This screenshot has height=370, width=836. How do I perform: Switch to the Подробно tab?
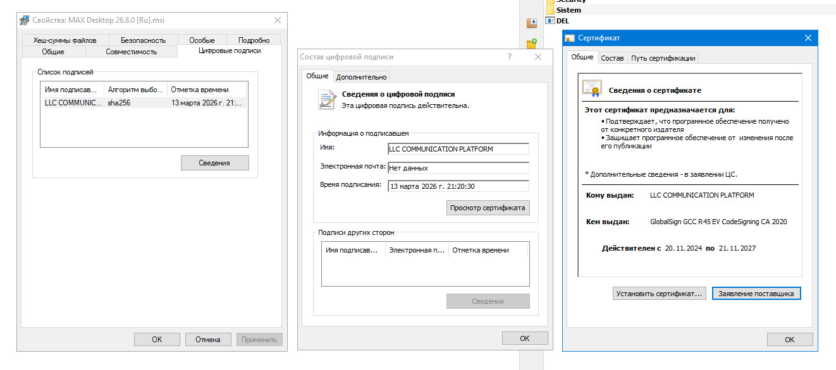tap(254, 40)
